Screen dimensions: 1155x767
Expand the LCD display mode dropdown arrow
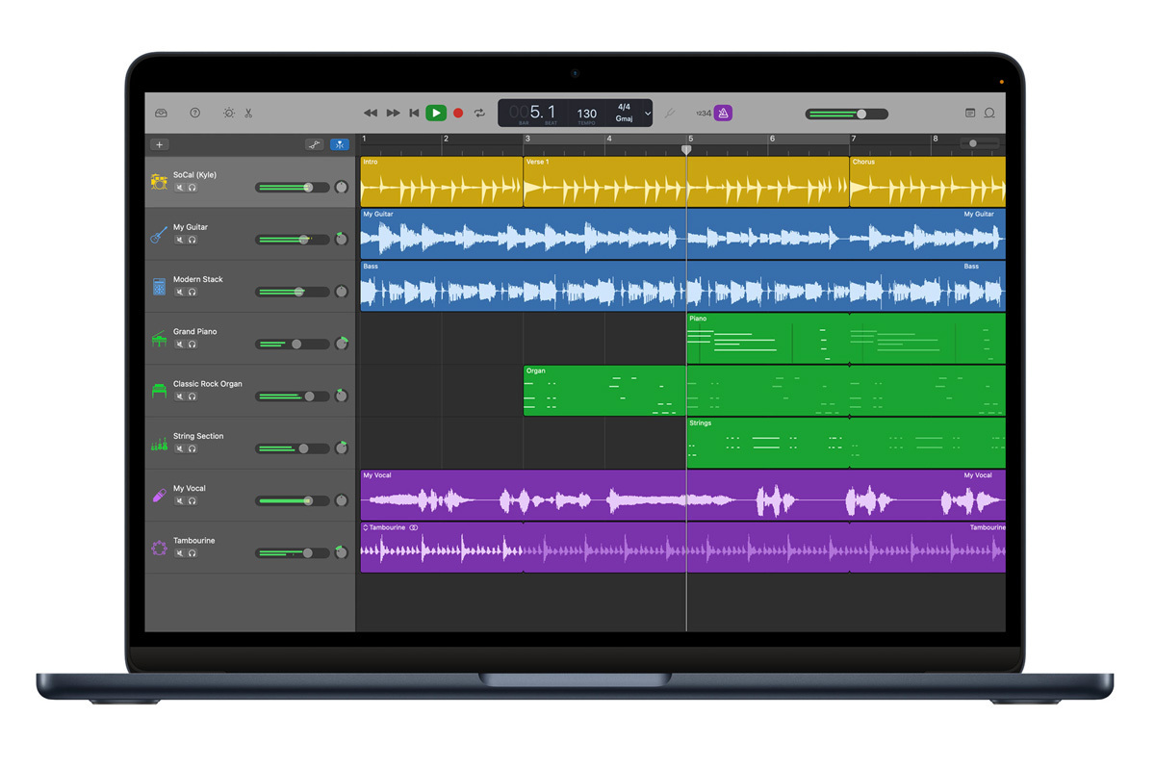tap(648, 114)
